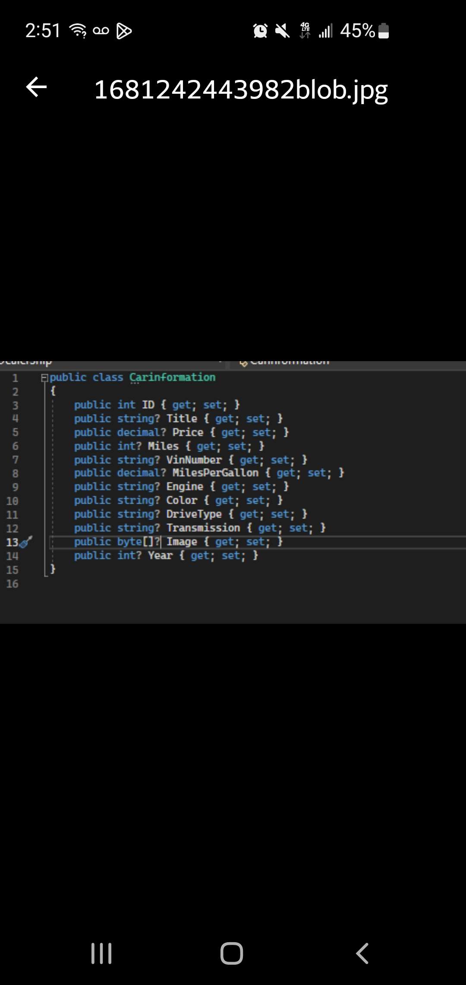Tap the Android recent apps button
Viewport: 466px width, 985px height.
click(x=101, y=953)
